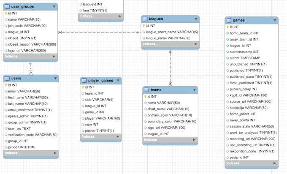Select dashed relationship line between user_groups and leagues
The image size is (287, 174).
(x=99, y=33)
